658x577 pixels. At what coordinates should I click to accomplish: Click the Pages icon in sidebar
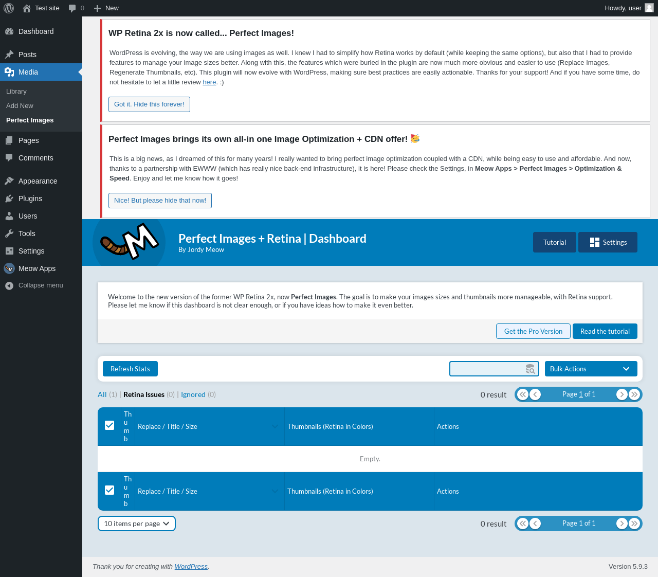click(9, 140)
